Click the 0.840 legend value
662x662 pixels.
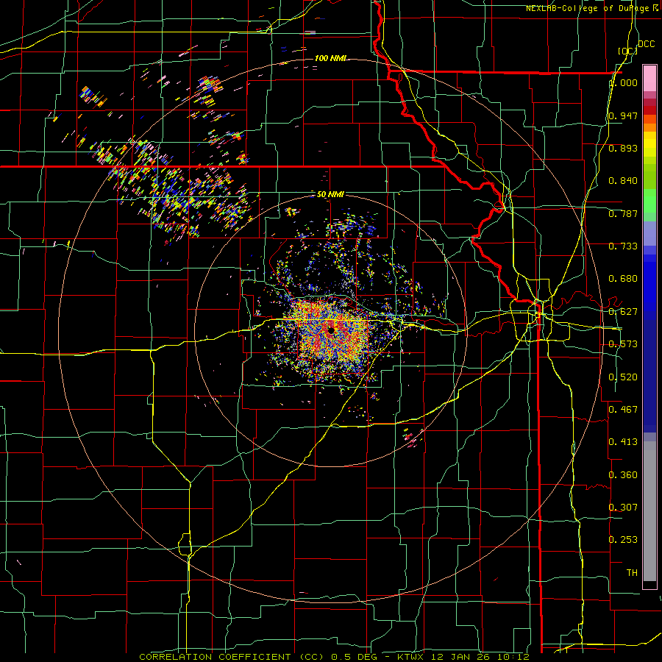point(623,181)
